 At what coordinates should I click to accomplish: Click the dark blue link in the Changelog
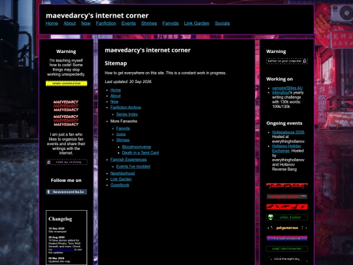point(63,250)
